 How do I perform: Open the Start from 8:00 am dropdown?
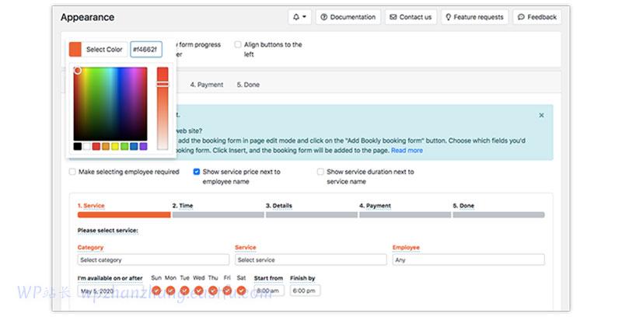click(x=269, y=291)
